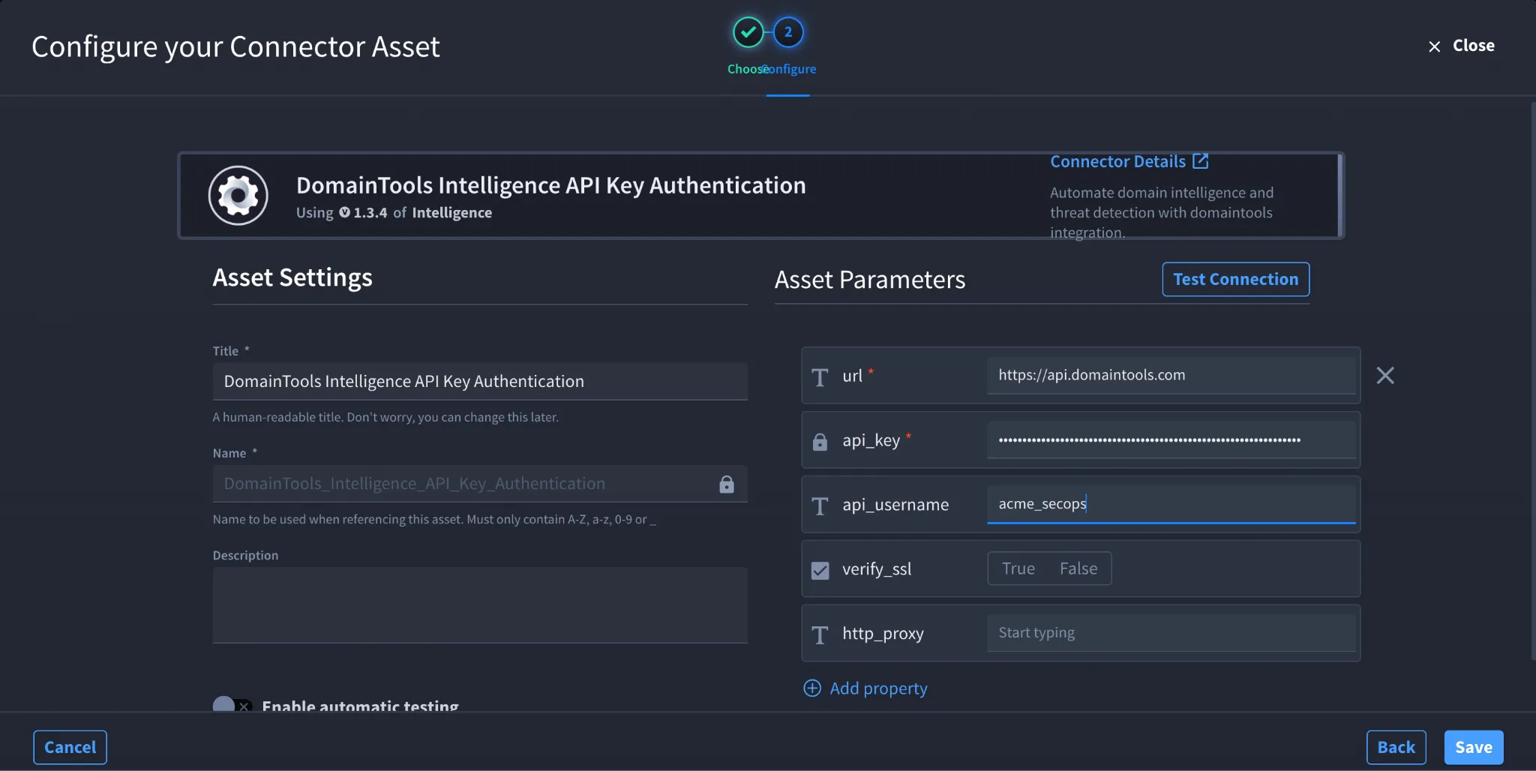Viewport: 1536px width, 771px height.
Task: Click the page vertical scrollbar
Action: 1532,381
